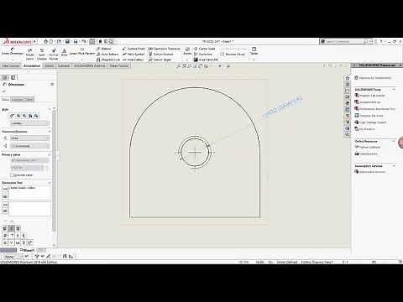The width and height of the screenshot is (403, 302).
Task: Click in the dimension text box
Action: pos(29,193)
